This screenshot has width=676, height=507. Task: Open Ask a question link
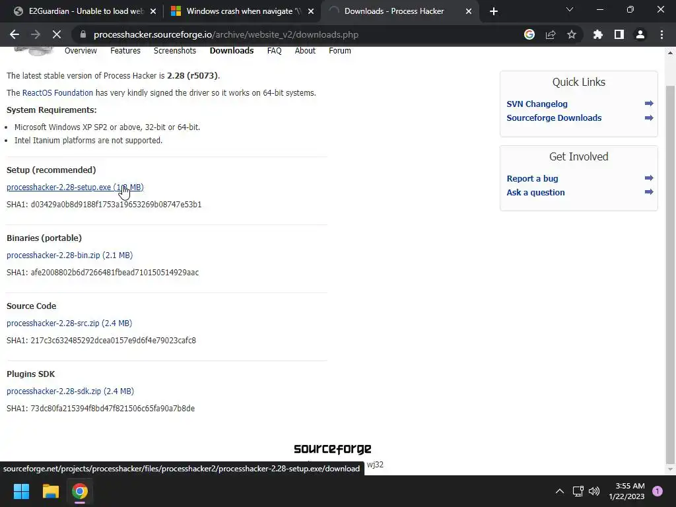[x=535, y=192]
